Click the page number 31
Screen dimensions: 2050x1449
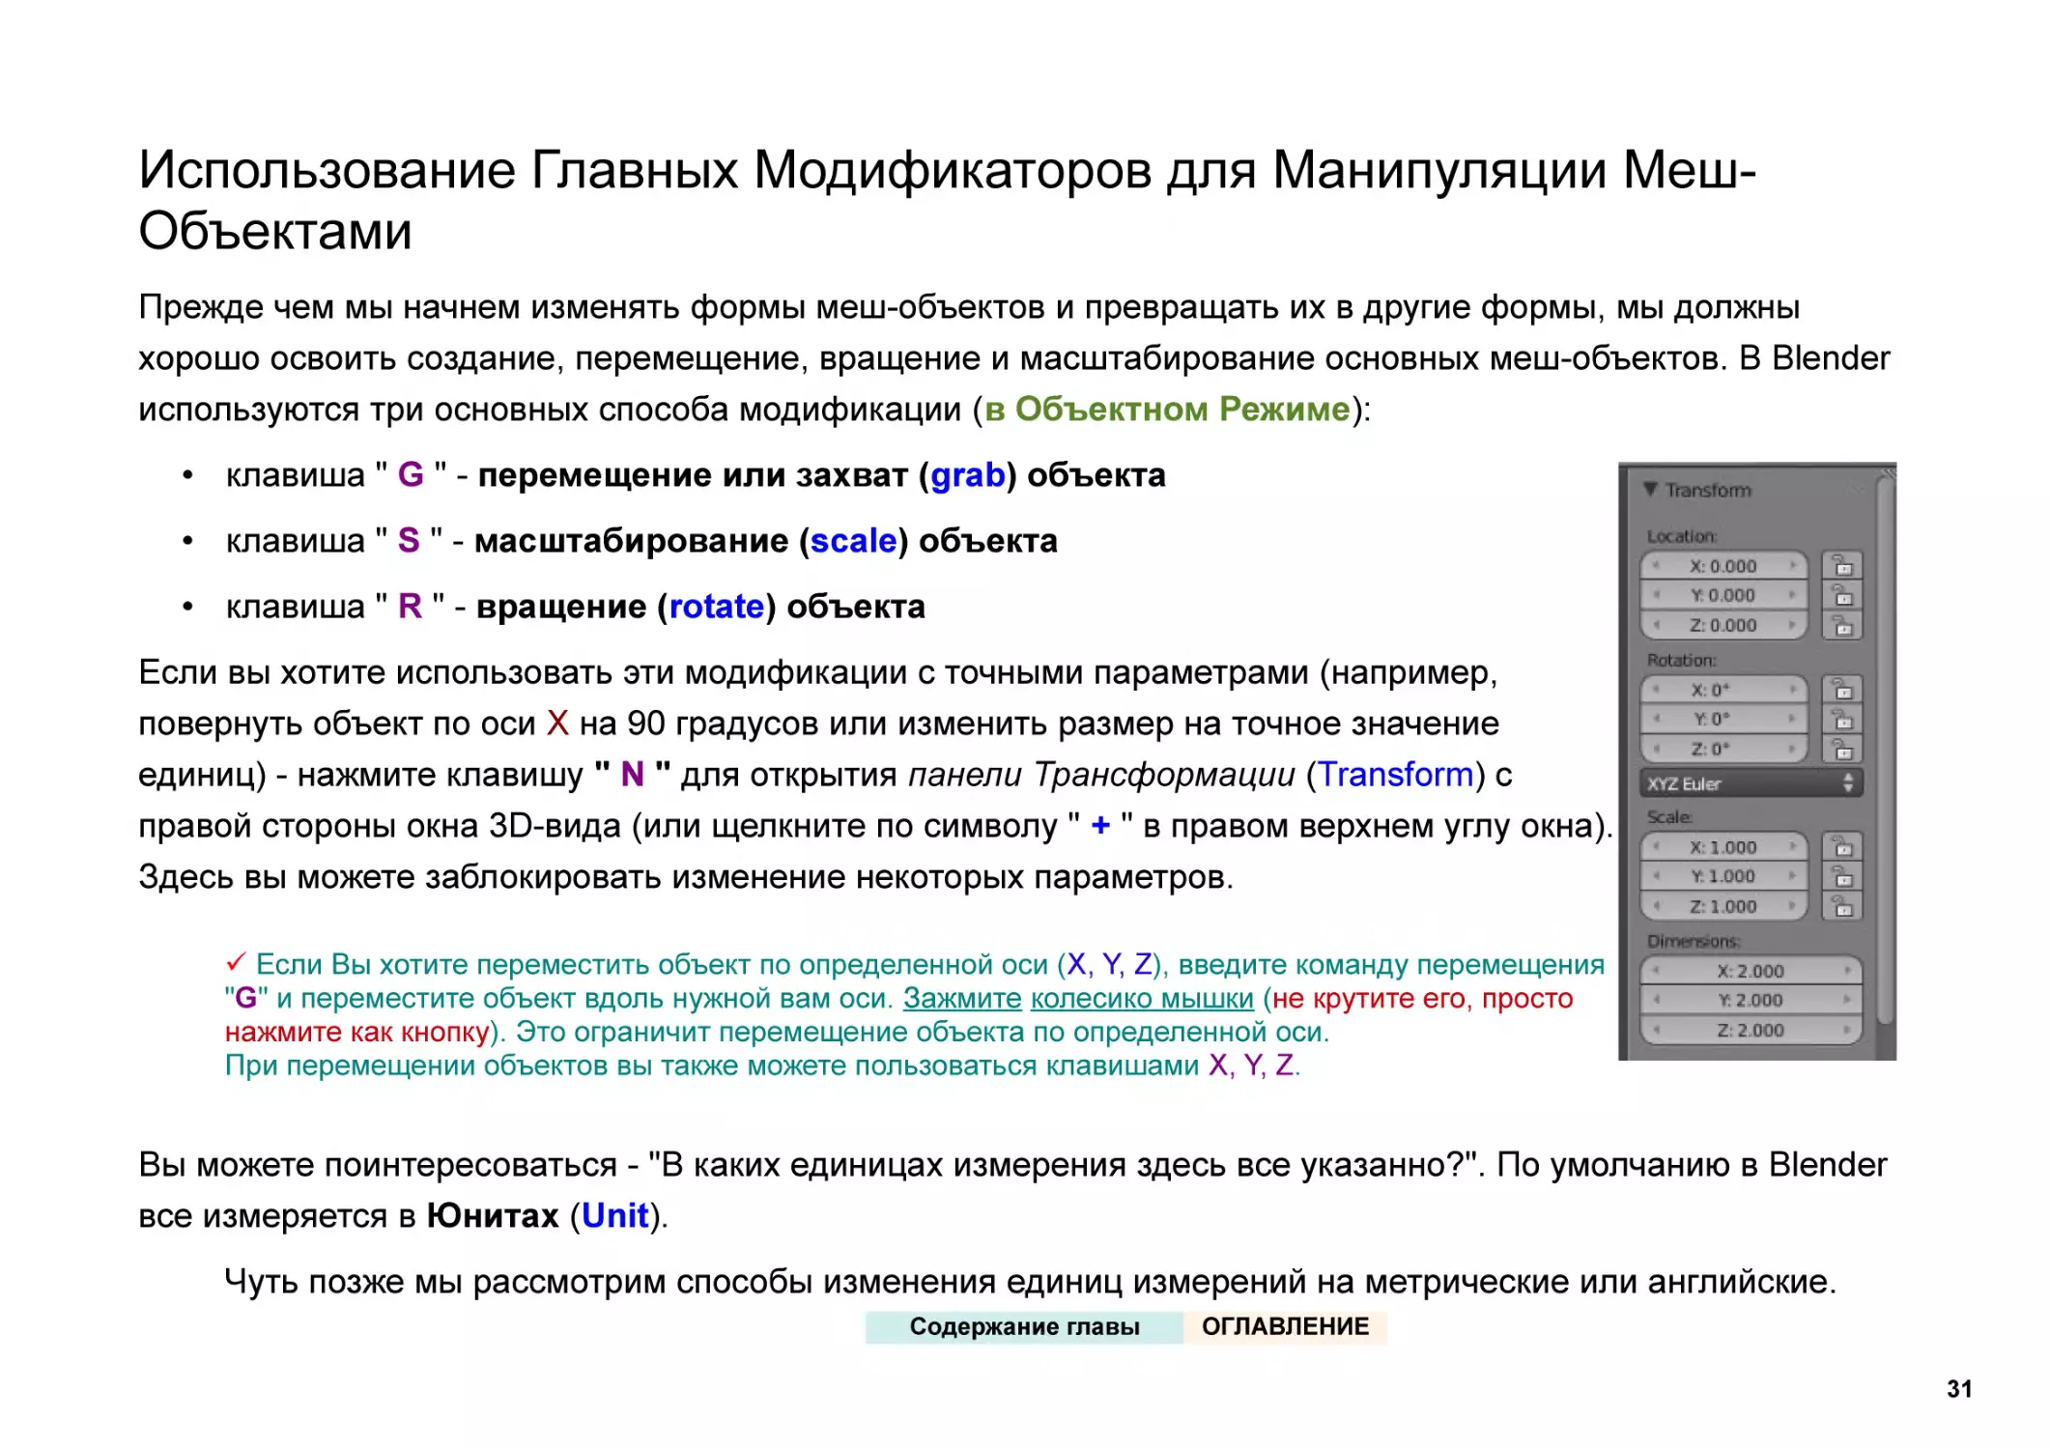1959,1388
